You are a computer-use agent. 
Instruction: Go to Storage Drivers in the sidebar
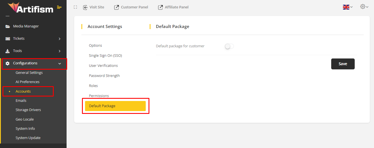[28, 110]
